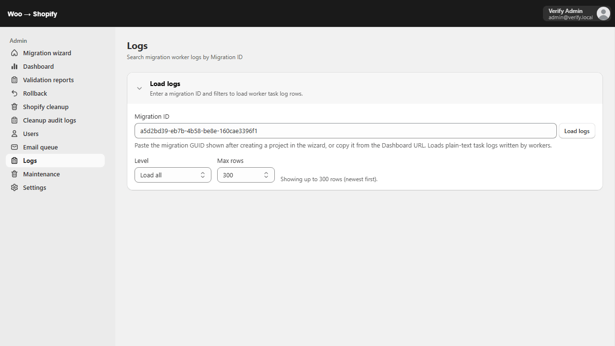The height and width of the screenshot is (346, 615).
Task: Click the Woo → Shopify brand link
Action: [x=32, y=14]
